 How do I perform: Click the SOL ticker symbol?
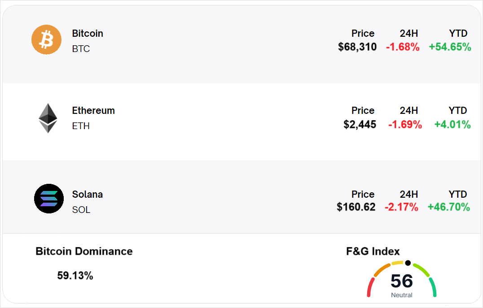tap(81, 210)
